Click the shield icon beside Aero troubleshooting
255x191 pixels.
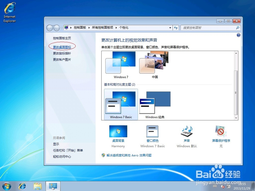click(x=103, y=155)
